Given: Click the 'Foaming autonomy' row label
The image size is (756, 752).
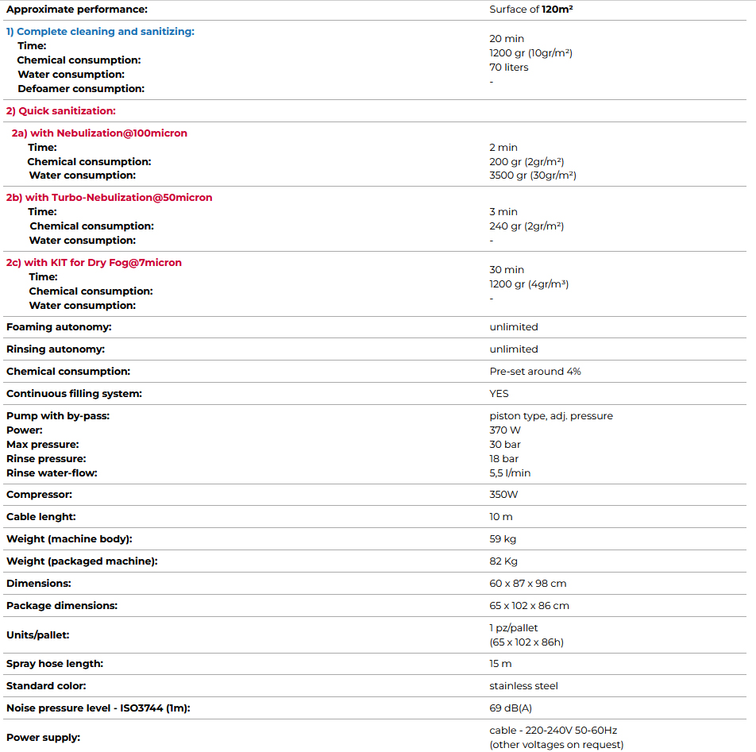Looking at the screenshot, I should (59, 327).
